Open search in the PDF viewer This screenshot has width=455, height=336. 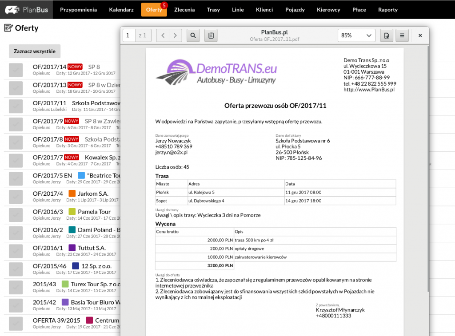click(193, 36)
